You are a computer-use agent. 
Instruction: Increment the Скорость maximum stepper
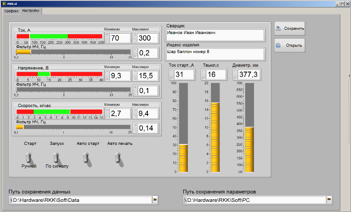135,110
